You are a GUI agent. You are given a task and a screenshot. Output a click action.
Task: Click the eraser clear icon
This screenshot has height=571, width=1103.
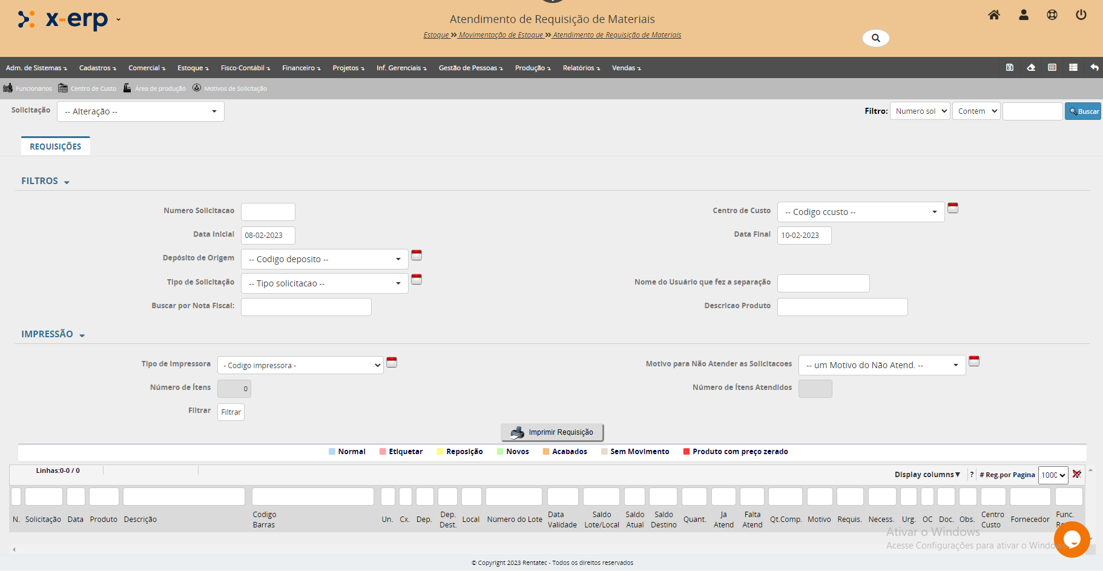point(1031,68)
